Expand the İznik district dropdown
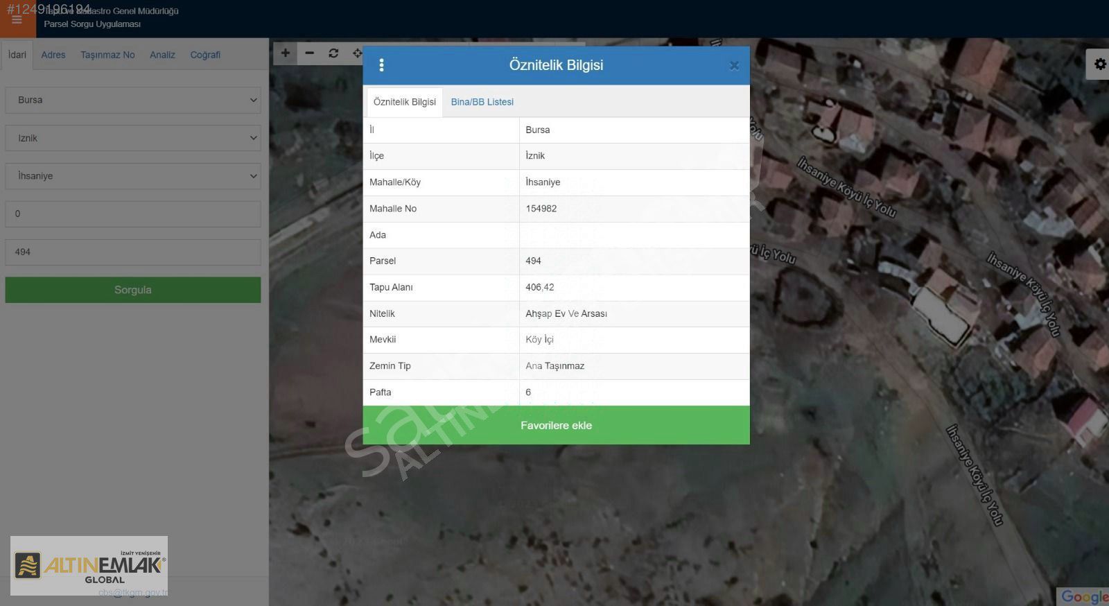The image size is (1109, 606). (133, 138)
